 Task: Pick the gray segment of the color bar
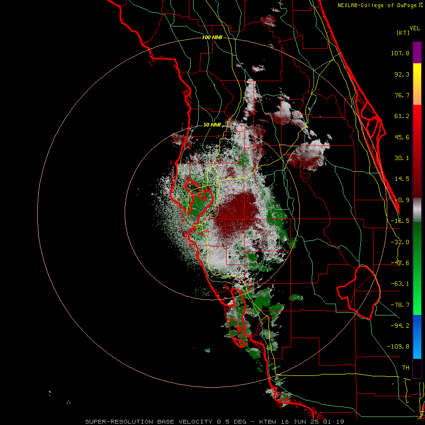pyautogui.click(x=417, y=210)
